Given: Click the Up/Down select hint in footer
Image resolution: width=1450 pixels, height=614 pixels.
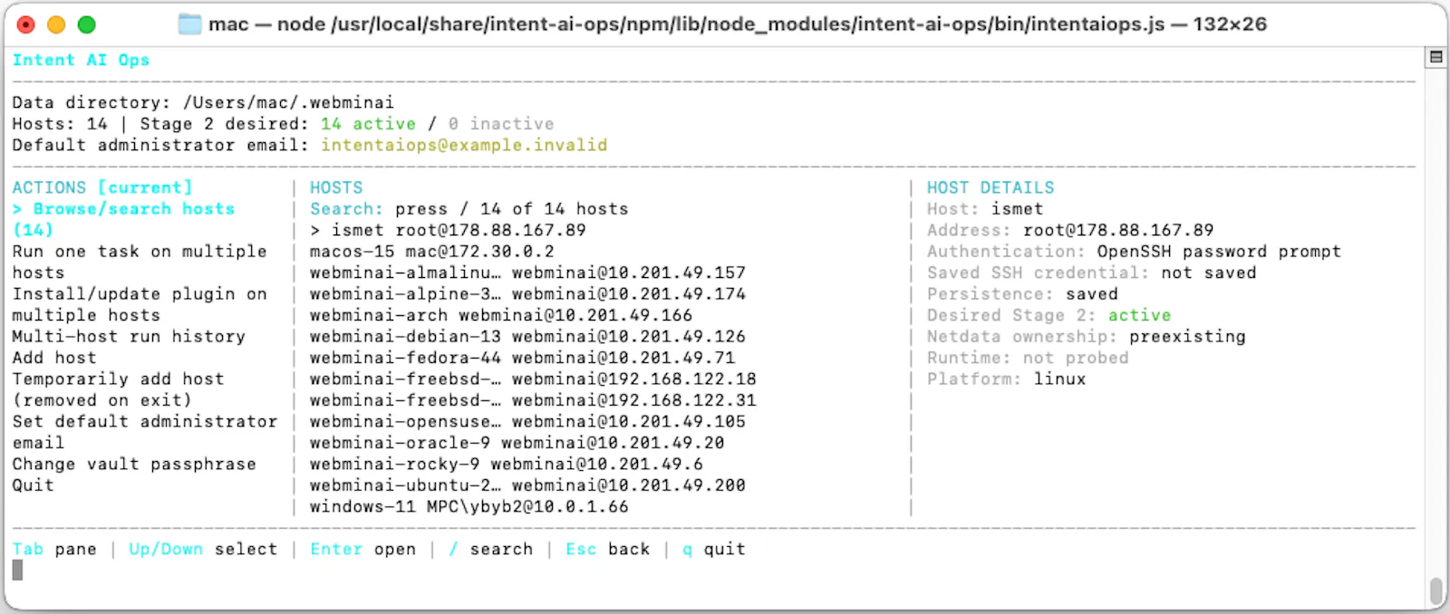Looking at the screenshot, I should (203, 549).
